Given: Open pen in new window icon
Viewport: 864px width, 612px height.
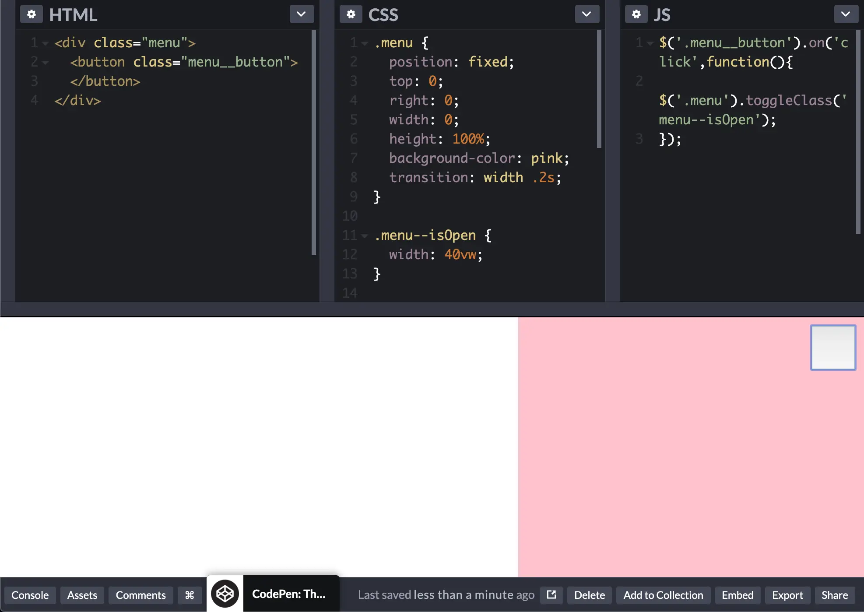Looking at the screenshot, I should pos(551,595).
